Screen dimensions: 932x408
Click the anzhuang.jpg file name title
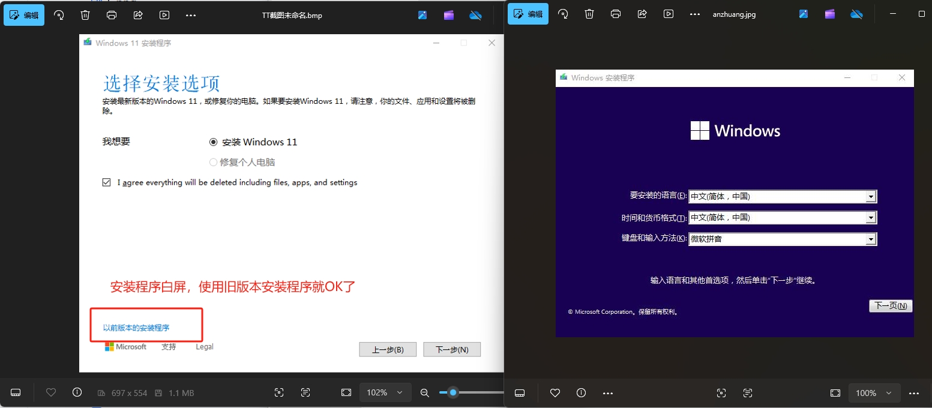coord(735,14)
